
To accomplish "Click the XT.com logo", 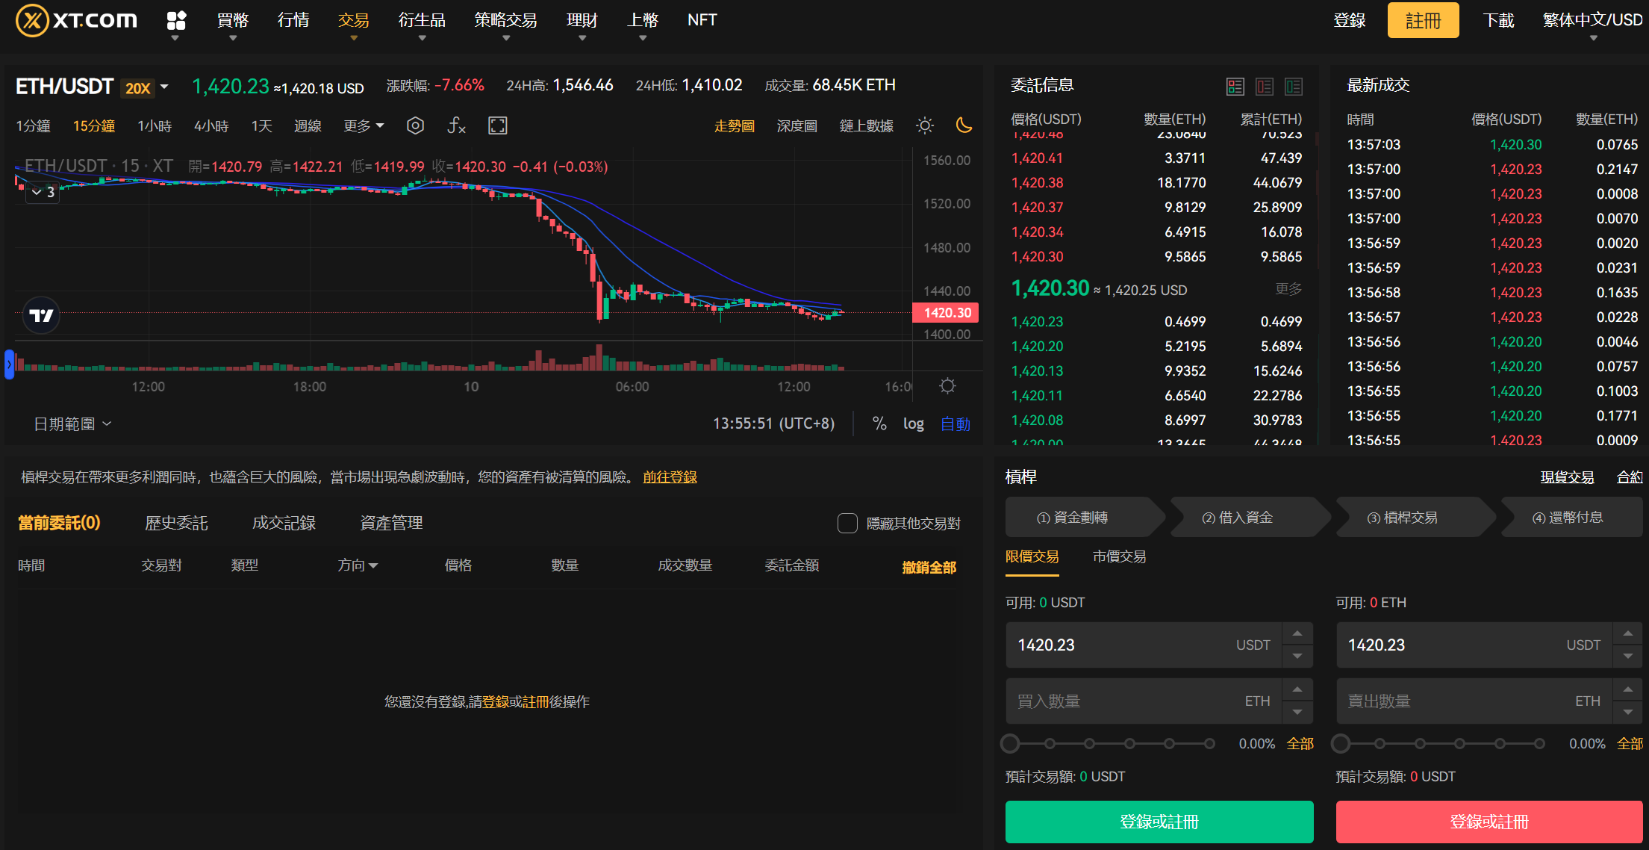I will click(x=76, y=20).
